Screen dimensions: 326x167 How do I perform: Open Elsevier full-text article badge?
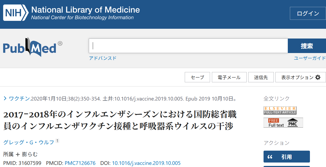coord(280,111)
